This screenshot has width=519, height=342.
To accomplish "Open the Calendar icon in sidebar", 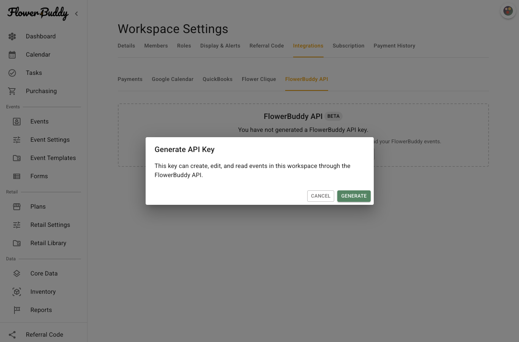I will click(12, 55).
